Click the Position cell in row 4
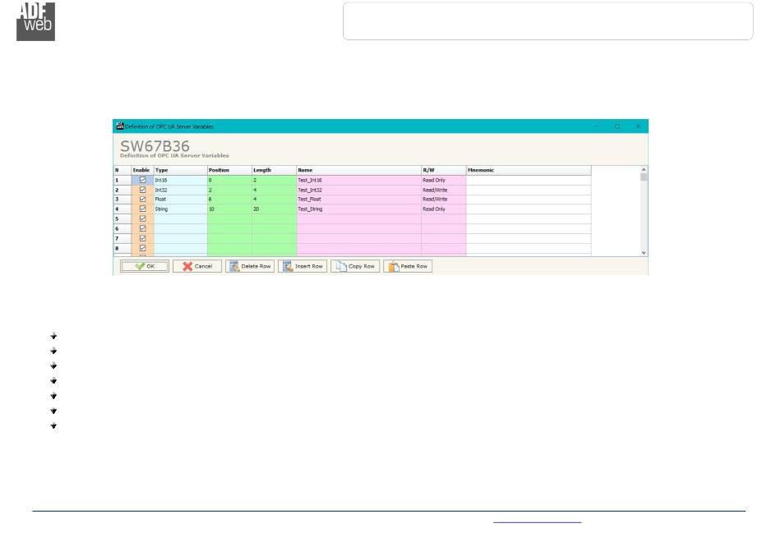 [229, 209]
